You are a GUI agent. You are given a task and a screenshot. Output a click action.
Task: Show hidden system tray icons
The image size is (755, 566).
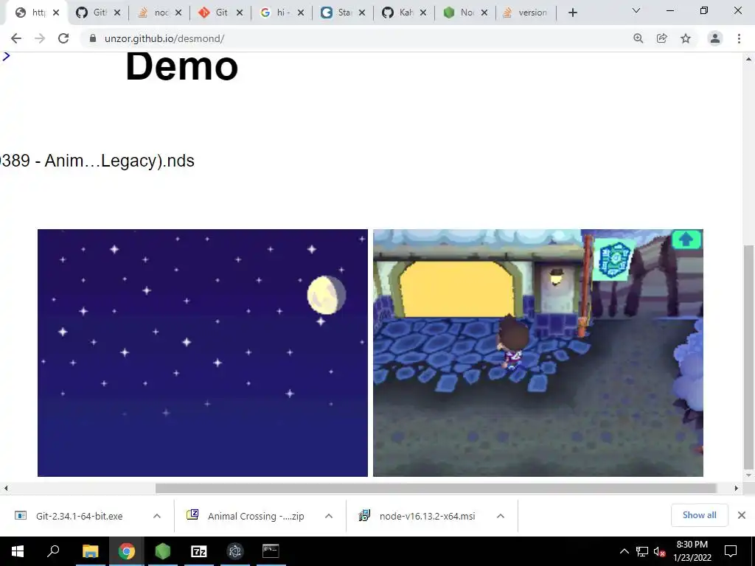pyautogui.click(x=624, y=551)
